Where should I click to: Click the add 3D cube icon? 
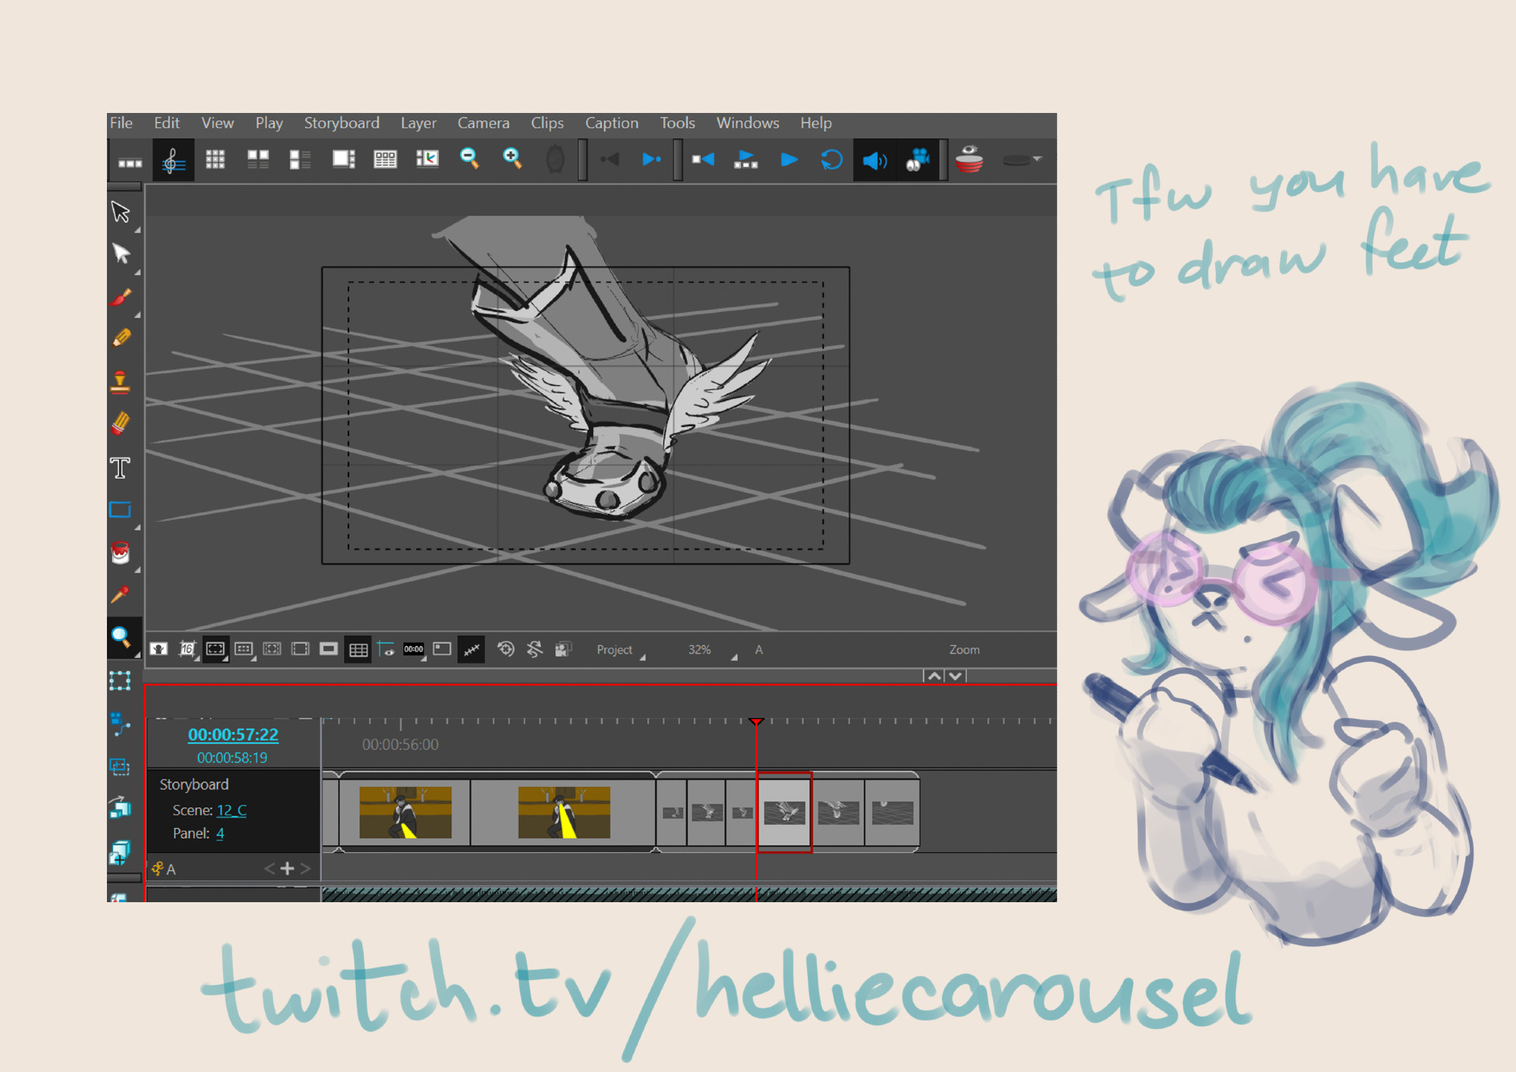click(121, 852)
